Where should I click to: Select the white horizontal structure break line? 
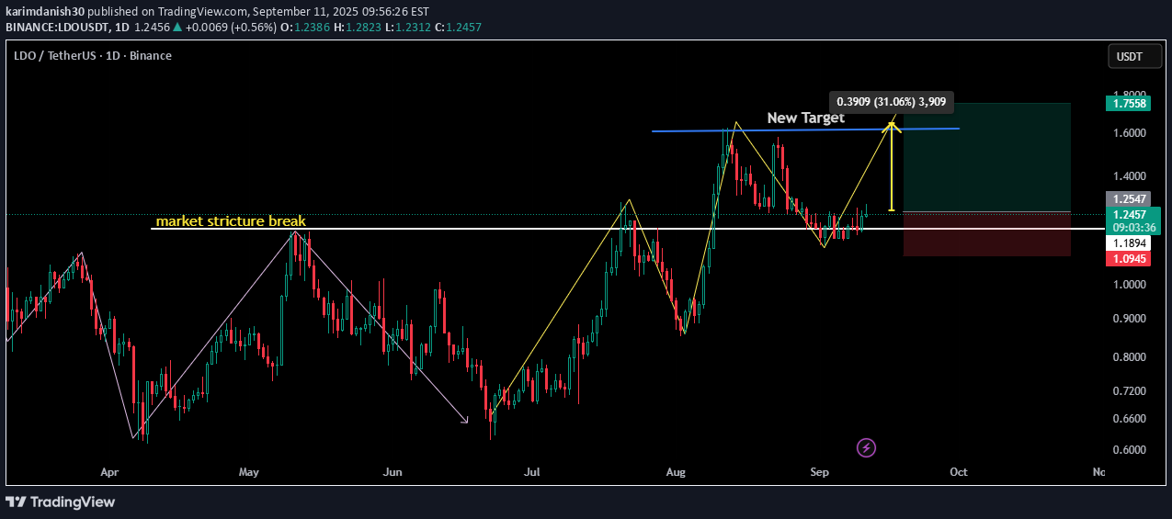coord(627,229)
